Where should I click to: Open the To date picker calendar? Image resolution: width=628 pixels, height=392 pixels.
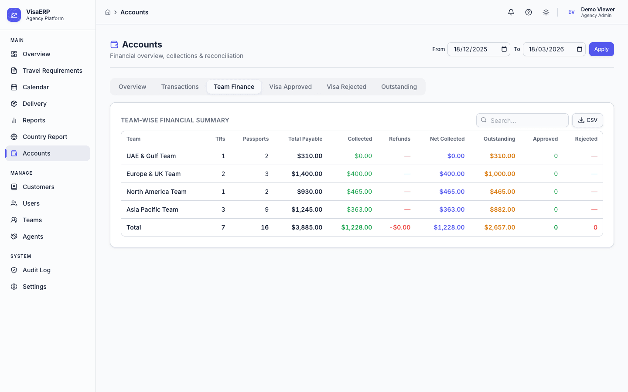pos(579,49)
